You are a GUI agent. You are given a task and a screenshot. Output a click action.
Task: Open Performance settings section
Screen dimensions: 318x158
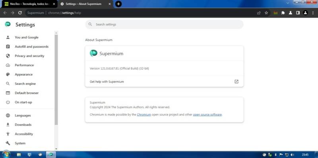tap(24, 65)
